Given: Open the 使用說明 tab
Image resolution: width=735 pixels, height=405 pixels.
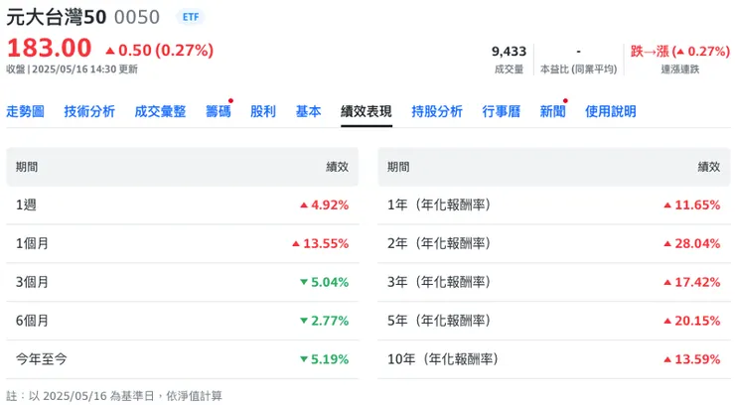Looking at the screenshot, I should tap(611, 111).
